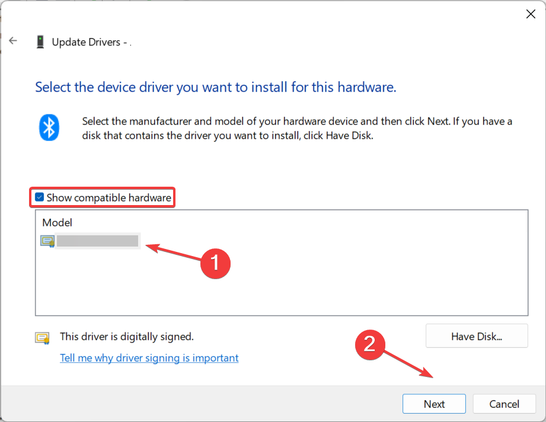Viewport: 546px width, 422px height.
Task: Click the signed driver icon in Model list
Action: pyautogui.click(x=47, y=241)
